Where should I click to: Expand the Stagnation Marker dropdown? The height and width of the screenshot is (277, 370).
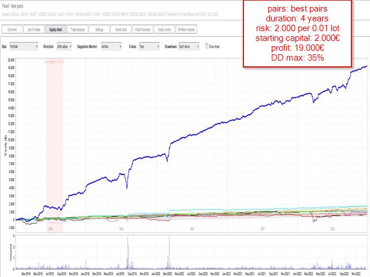[111, 47]
